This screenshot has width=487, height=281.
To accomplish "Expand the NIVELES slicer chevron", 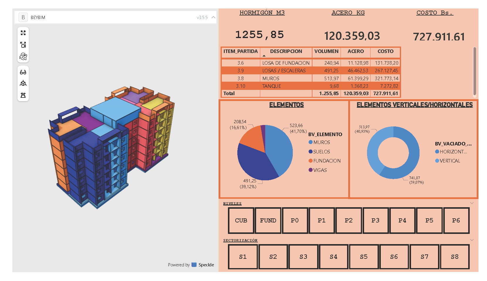I will [472, 203].
